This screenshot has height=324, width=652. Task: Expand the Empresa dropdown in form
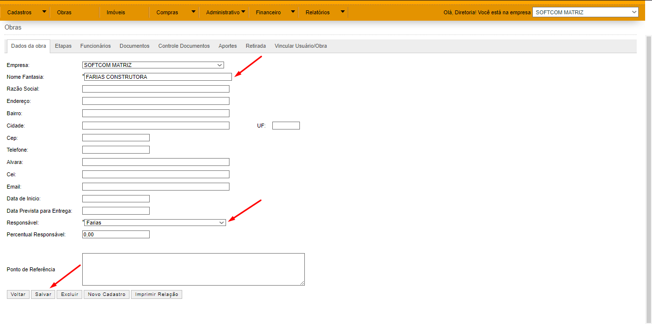153,65
